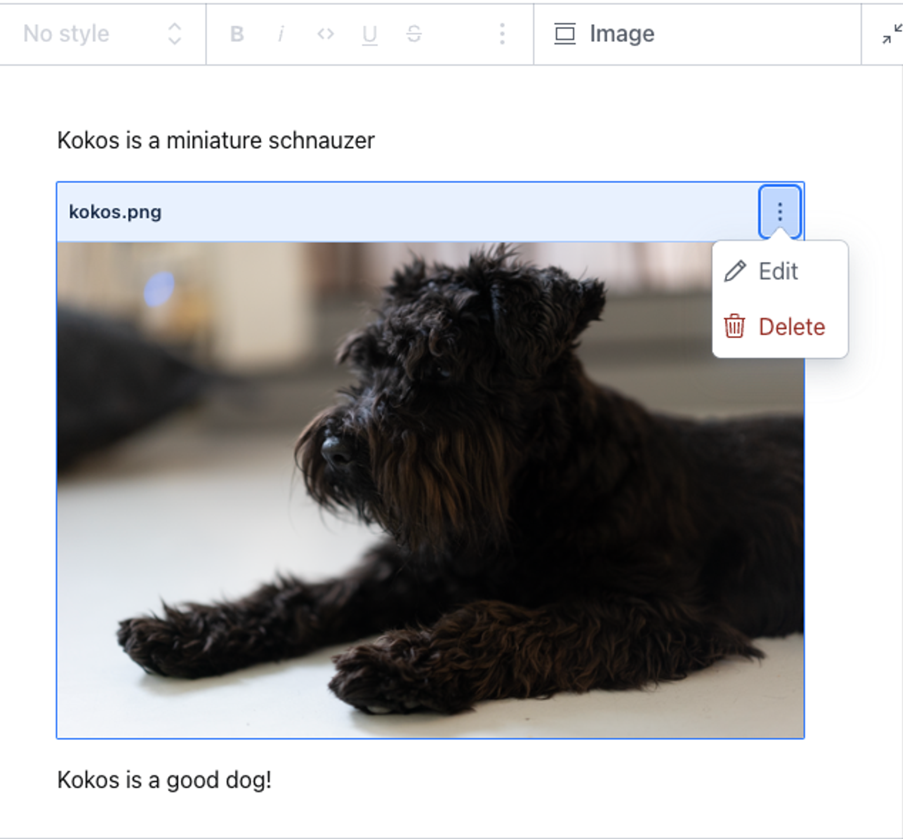The height and width of the screenshot is (839, 903).
Task: Insert an Image block
Action: pos(622,34)
